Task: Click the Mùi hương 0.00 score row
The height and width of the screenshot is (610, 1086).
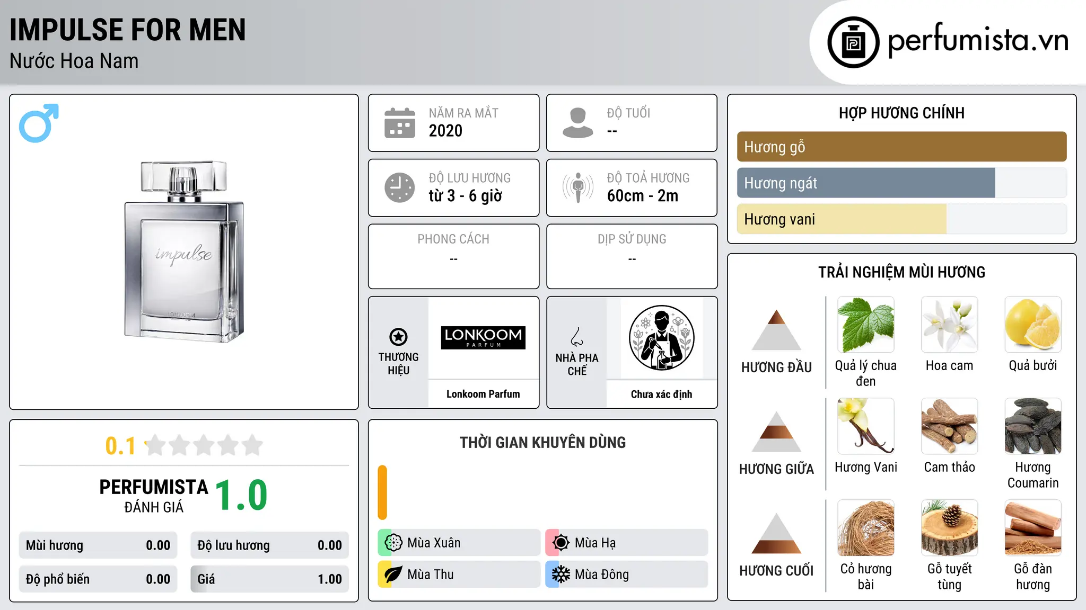Action: pos(98,545)
